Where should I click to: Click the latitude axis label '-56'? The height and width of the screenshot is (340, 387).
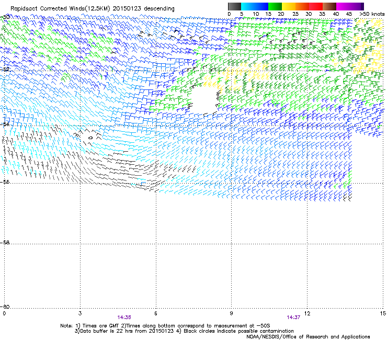(5, 182)
